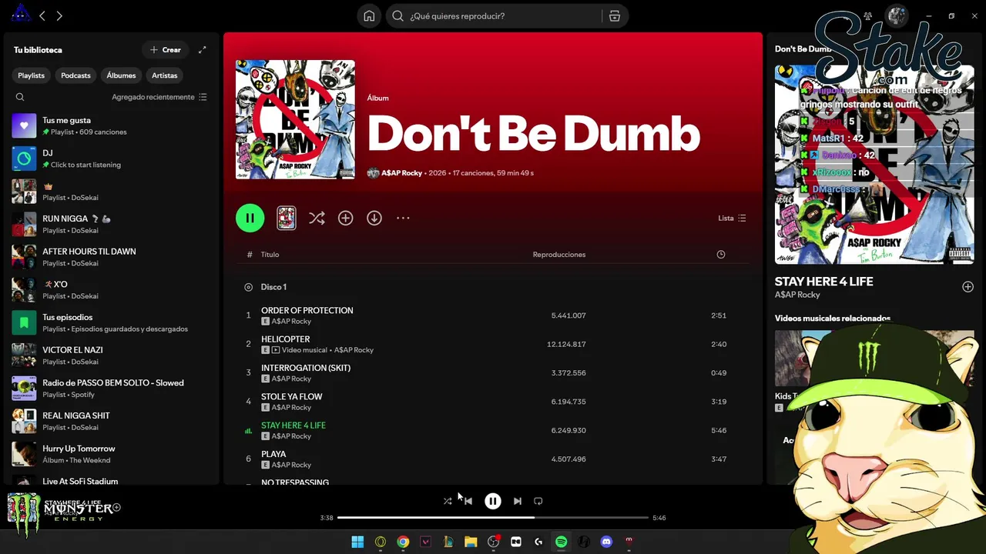Open the A$AP Rocky artist link in the album header
Image resolution: width=986 pixels, height=554 pixels.
[401, 173]
